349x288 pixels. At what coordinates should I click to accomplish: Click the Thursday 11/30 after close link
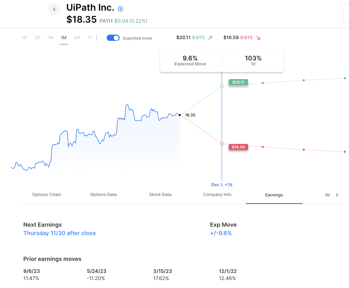click(60, 233)
